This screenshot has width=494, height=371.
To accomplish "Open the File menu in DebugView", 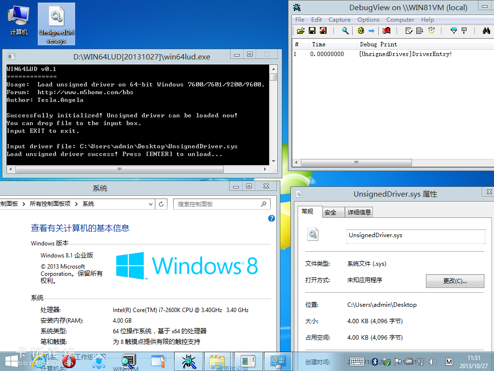I will click(x=300, y=19).
